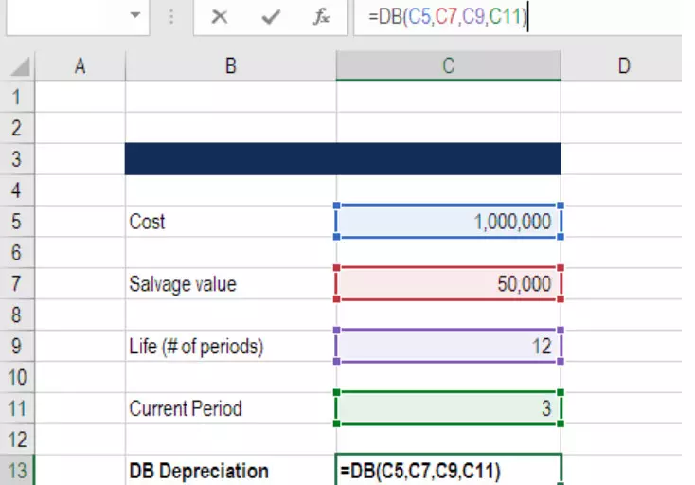Select column C header
The image size is (695, 485).
coord(448,66)
